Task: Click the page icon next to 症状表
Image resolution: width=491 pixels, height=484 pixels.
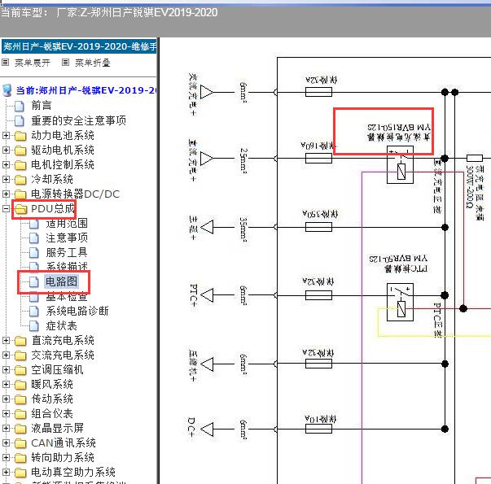Action: click(x=34, y=326)
